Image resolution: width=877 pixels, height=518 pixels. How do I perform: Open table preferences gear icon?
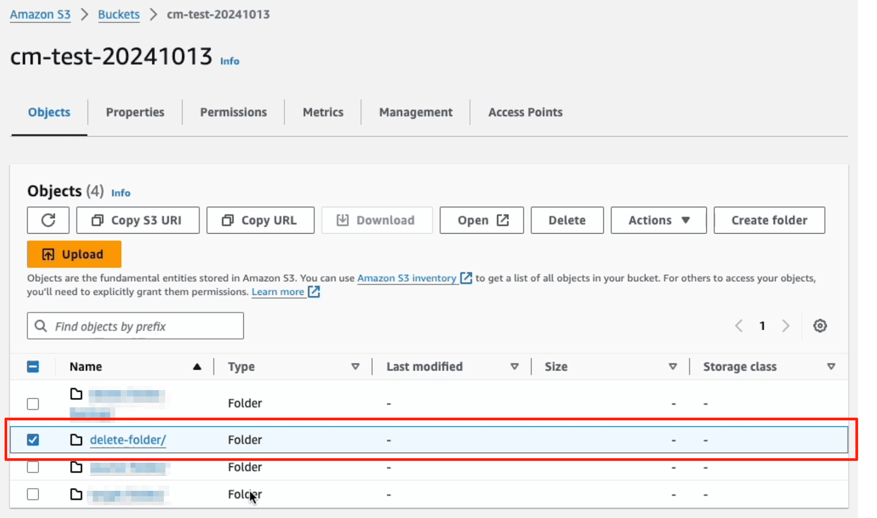pos(820,326)
